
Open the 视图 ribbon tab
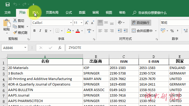(x=109, y=13)
